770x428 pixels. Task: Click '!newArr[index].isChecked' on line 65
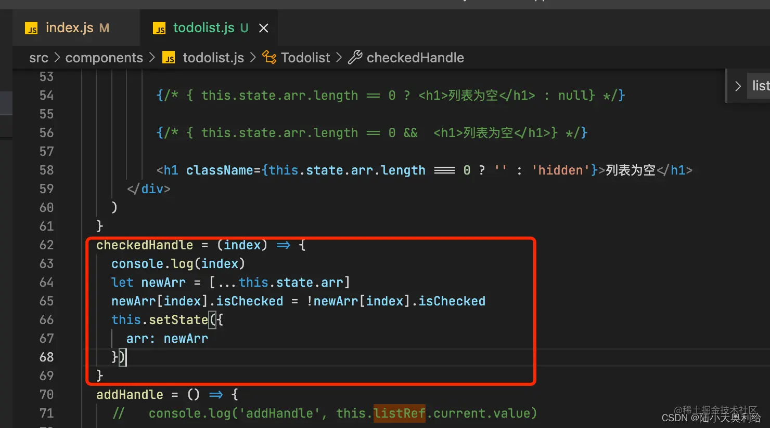(x=396, y=301)
